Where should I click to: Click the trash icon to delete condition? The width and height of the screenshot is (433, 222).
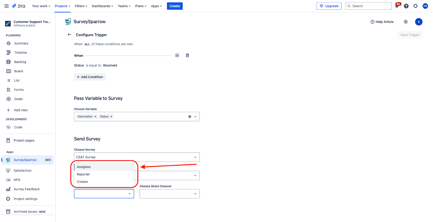click(187, 55)
